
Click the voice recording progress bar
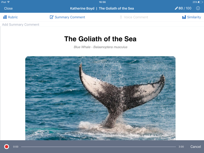tap(99, 147)
